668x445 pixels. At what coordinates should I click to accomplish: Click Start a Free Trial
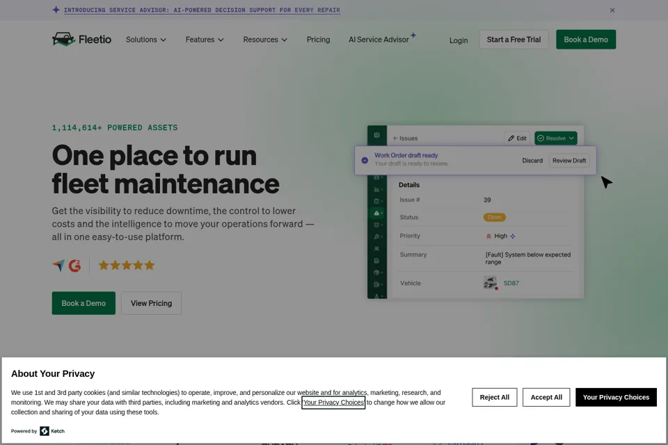point(514,40)
